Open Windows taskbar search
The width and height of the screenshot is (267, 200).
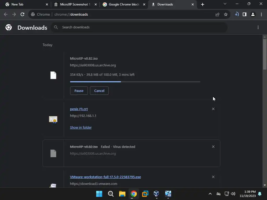pyautogui.click(x=111, y=194)
